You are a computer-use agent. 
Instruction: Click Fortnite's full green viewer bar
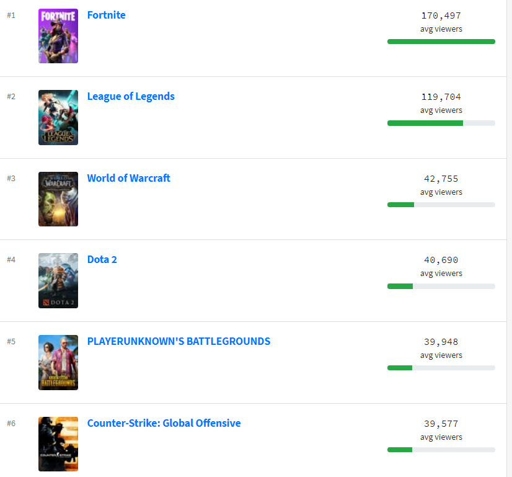441,42
